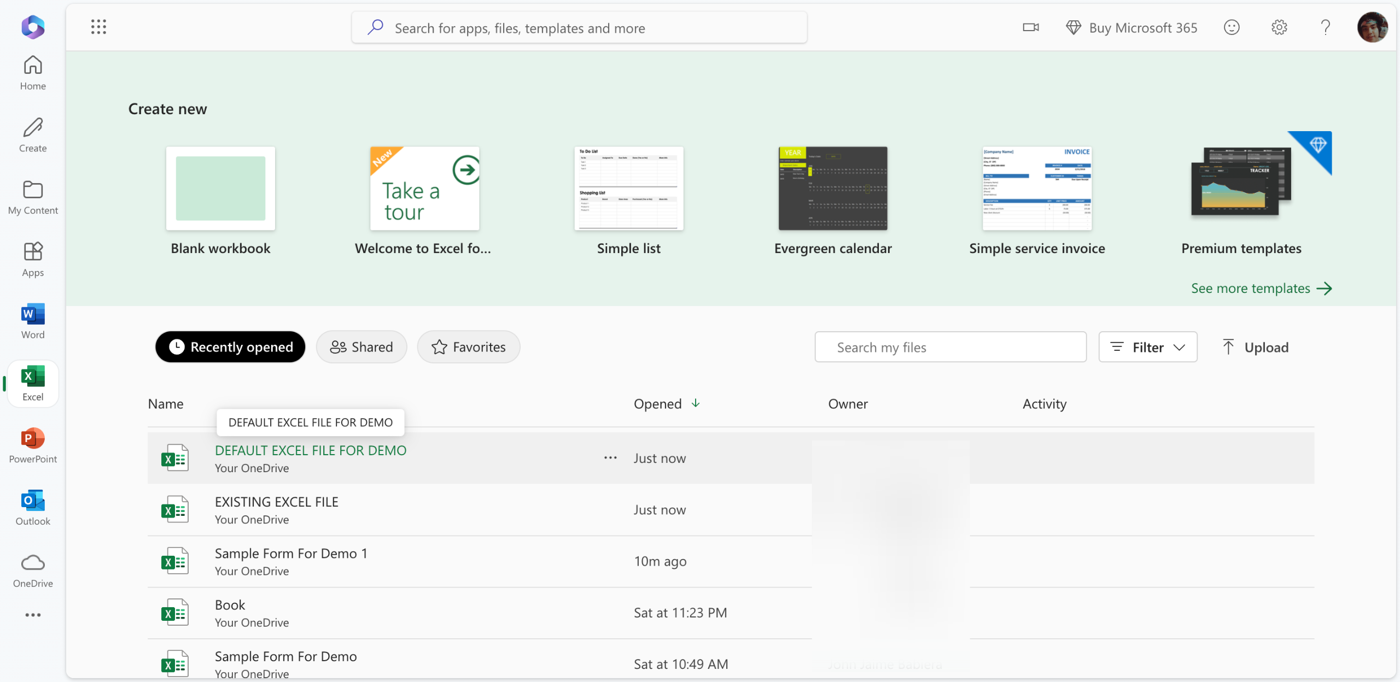Open the EXISTING EXCEL FILE entry

[x=276, y=502]
